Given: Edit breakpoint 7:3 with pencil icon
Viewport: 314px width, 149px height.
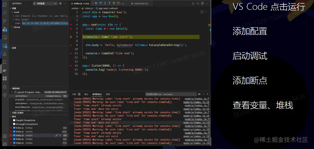Looking at the screenshot, I should [x=57, y=135].
